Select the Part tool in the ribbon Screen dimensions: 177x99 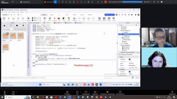tap(45, 19)
